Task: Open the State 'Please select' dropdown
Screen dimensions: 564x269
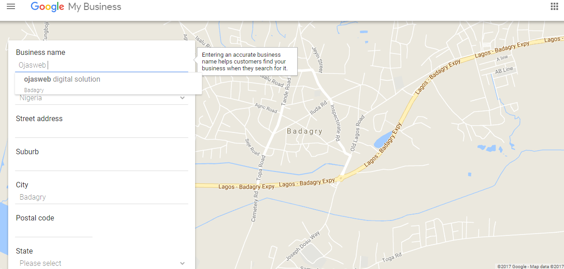Action: click(102, 263)
